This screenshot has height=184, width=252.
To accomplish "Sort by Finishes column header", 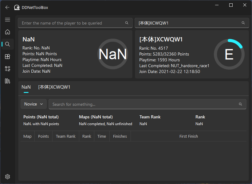I will point(120,136).
